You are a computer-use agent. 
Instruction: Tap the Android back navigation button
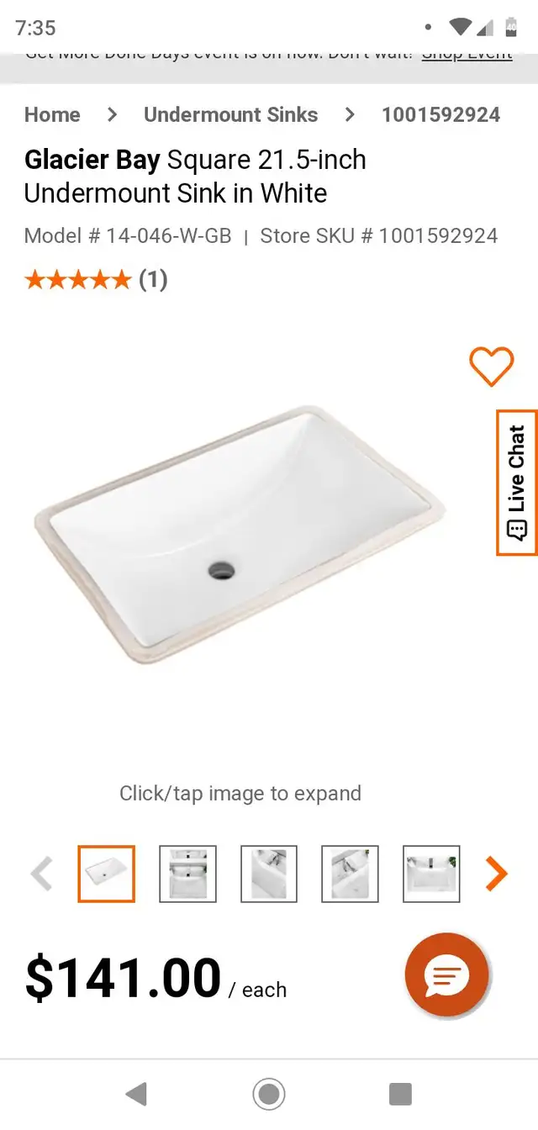(x=135, y=1094)
